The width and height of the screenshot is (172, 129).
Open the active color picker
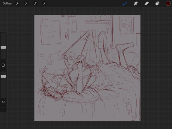click(x=168, y=4)
